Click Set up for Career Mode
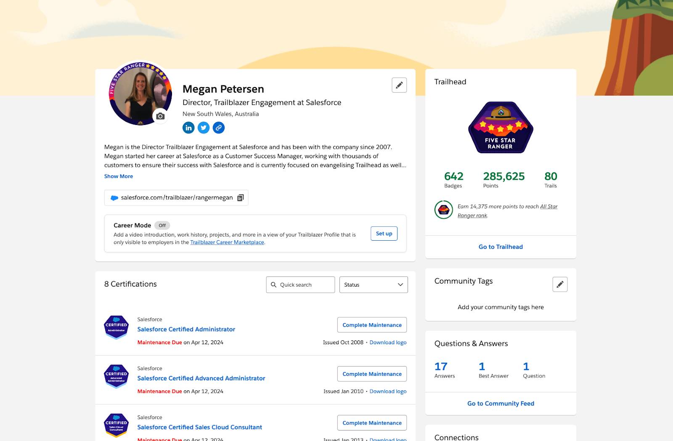The image size is (673, 441). click(383, 234)
